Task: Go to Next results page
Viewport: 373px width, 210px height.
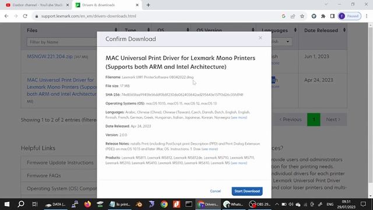Action: point(333,120)
